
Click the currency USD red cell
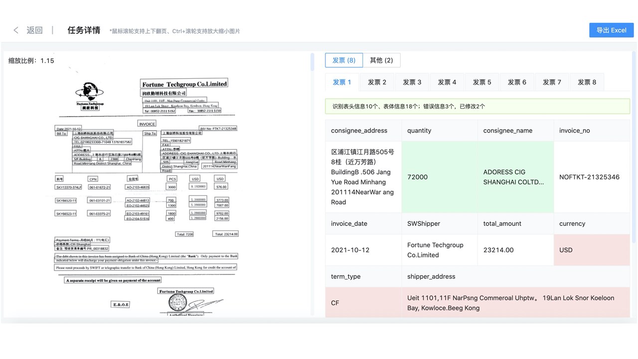(x=592, y=250)
